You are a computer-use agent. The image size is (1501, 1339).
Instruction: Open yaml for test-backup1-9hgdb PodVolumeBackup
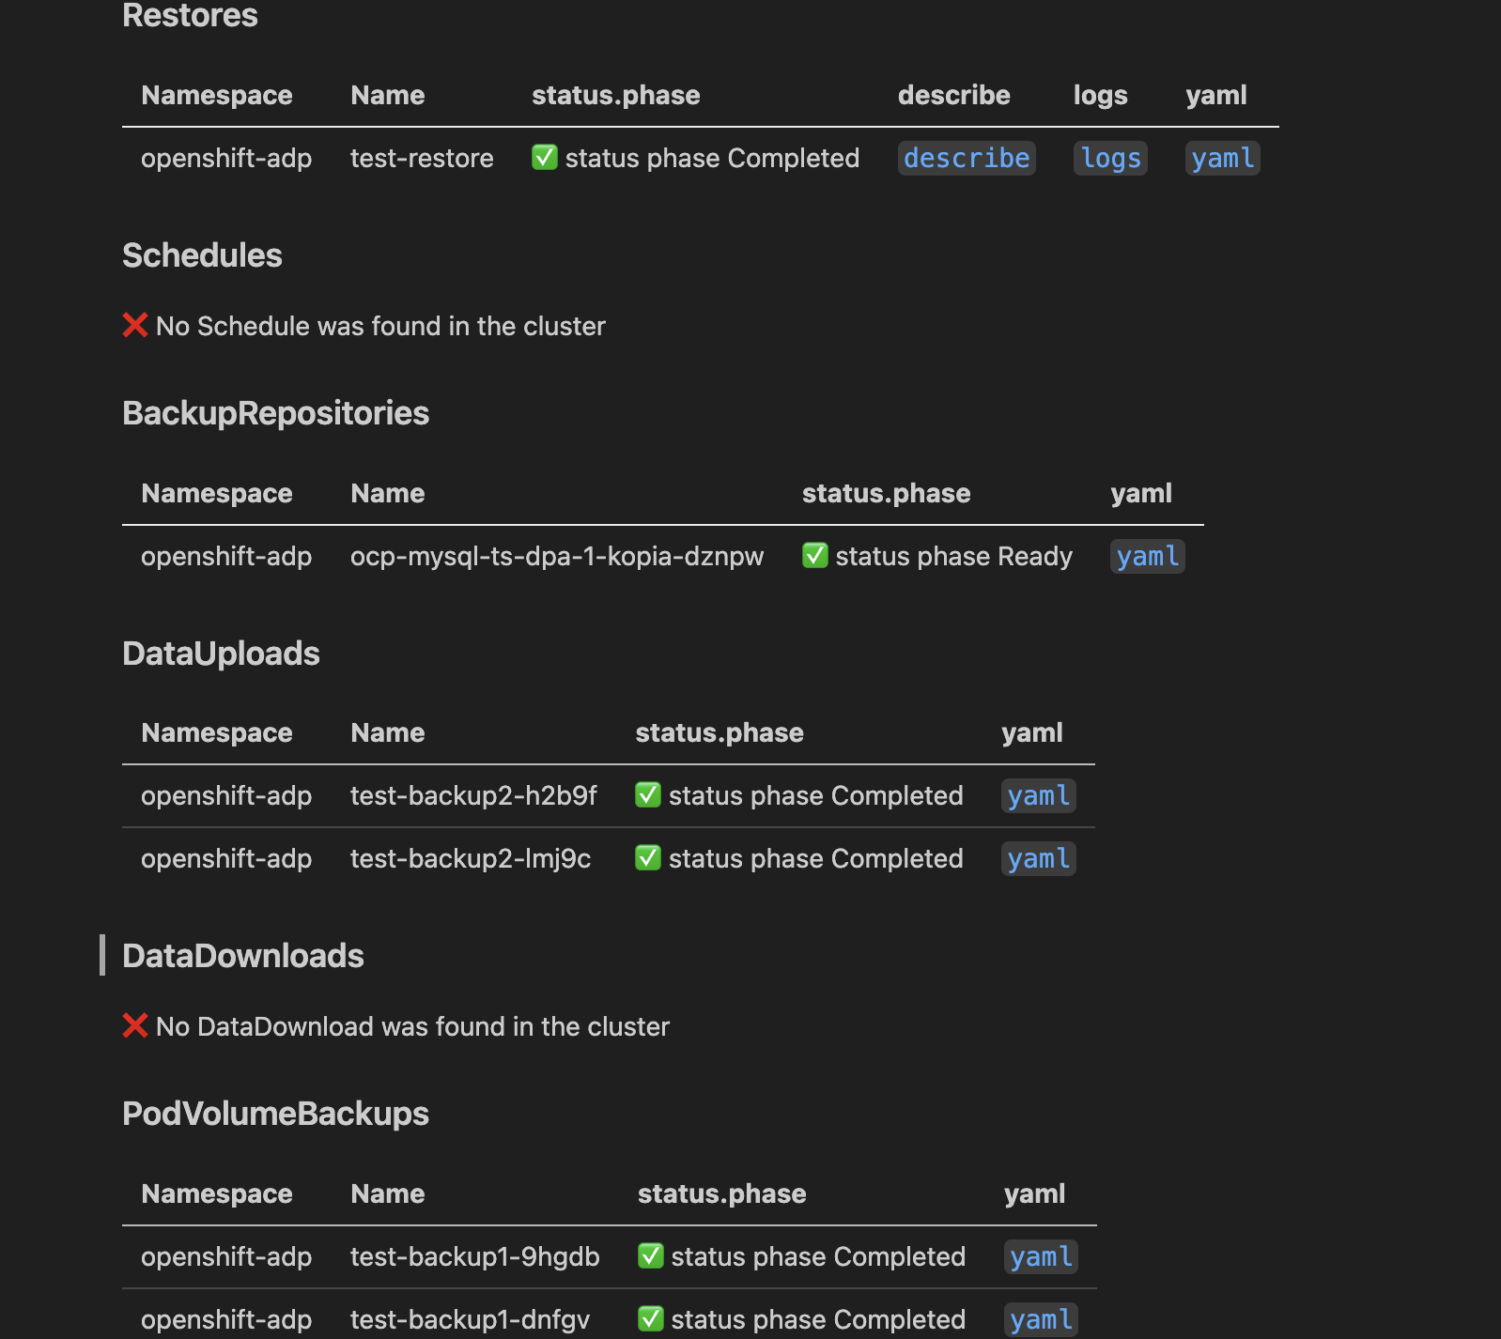[x=1041, y=1256]
